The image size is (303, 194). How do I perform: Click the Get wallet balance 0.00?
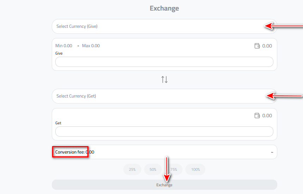267,115
